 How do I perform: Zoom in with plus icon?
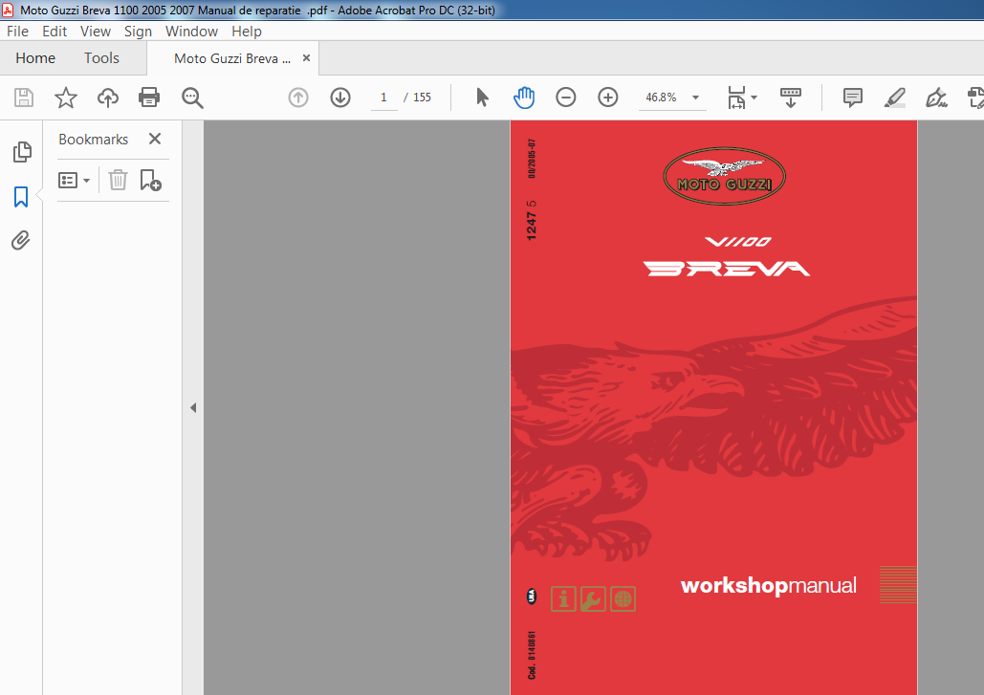click(607, 98)
